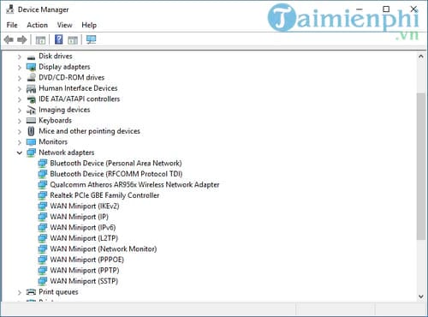This screenshot has width=428, height=317.
Task: Select WAN Miniport (PPTP)
Action: (85, 271)
